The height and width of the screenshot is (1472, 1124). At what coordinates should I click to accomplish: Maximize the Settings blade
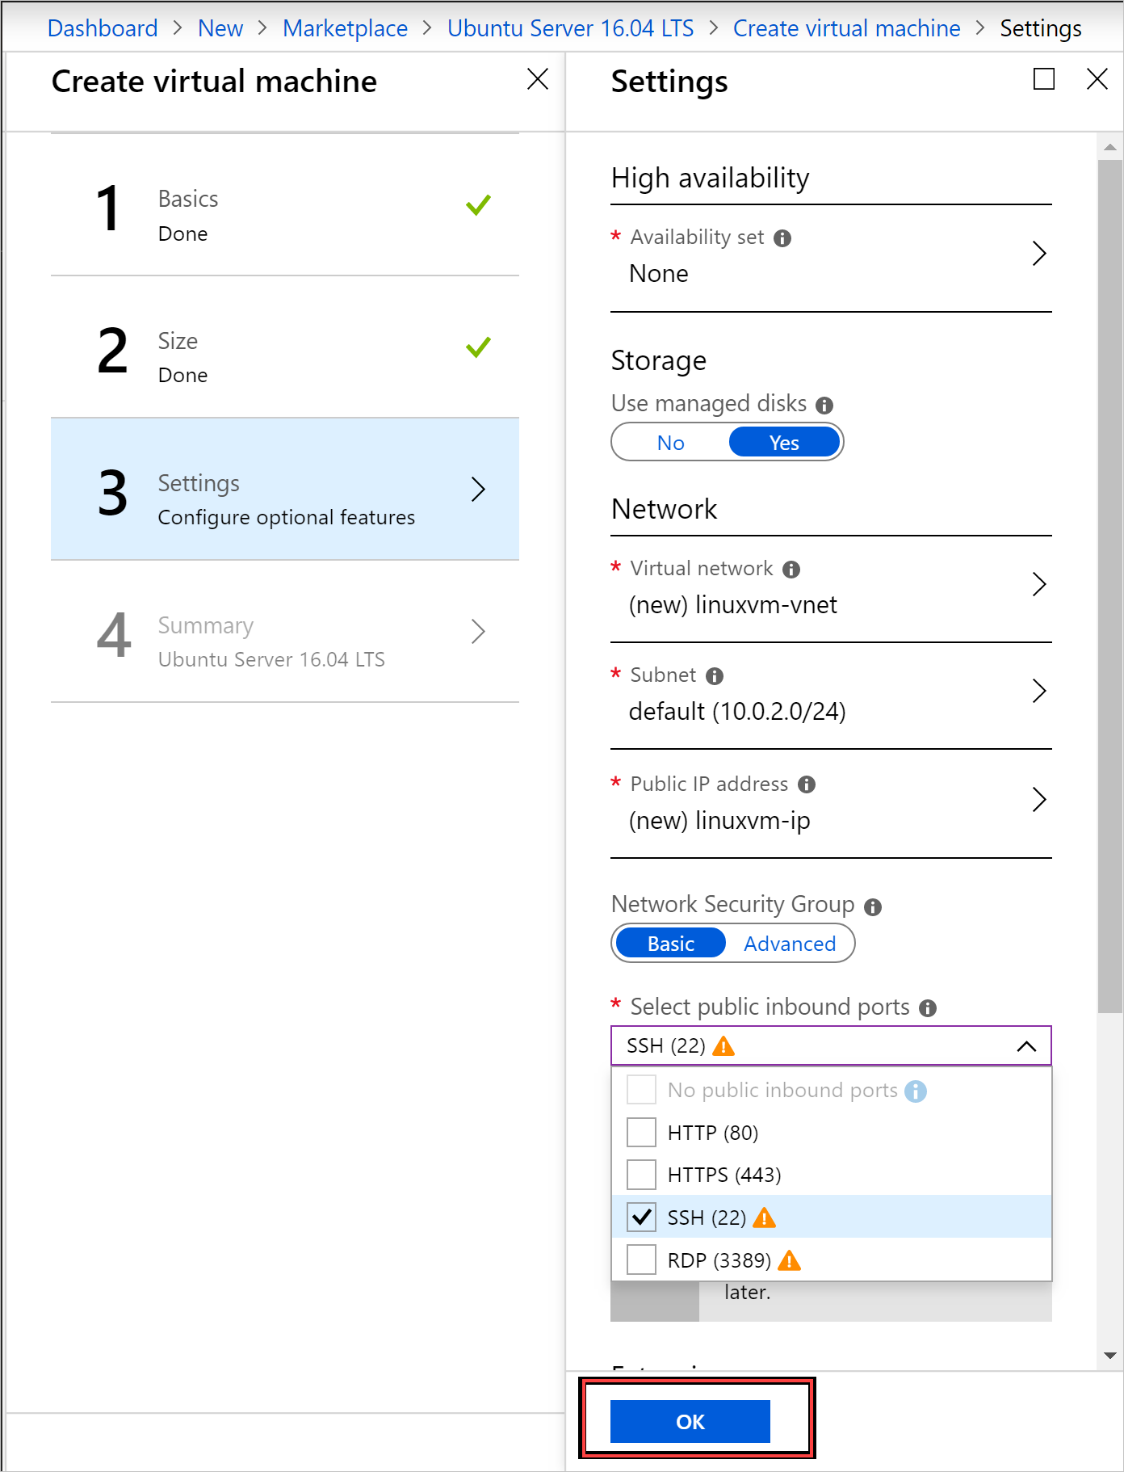click(1043, 79)
